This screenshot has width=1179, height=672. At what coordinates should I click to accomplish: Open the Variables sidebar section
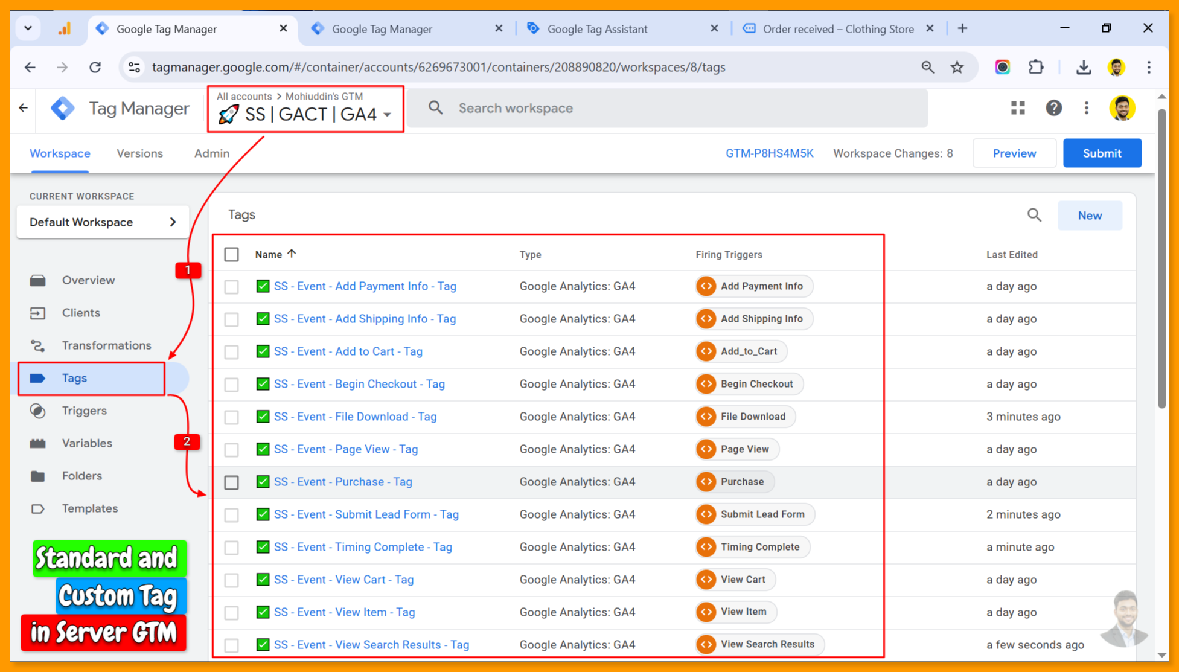click(x=87, y=443)
